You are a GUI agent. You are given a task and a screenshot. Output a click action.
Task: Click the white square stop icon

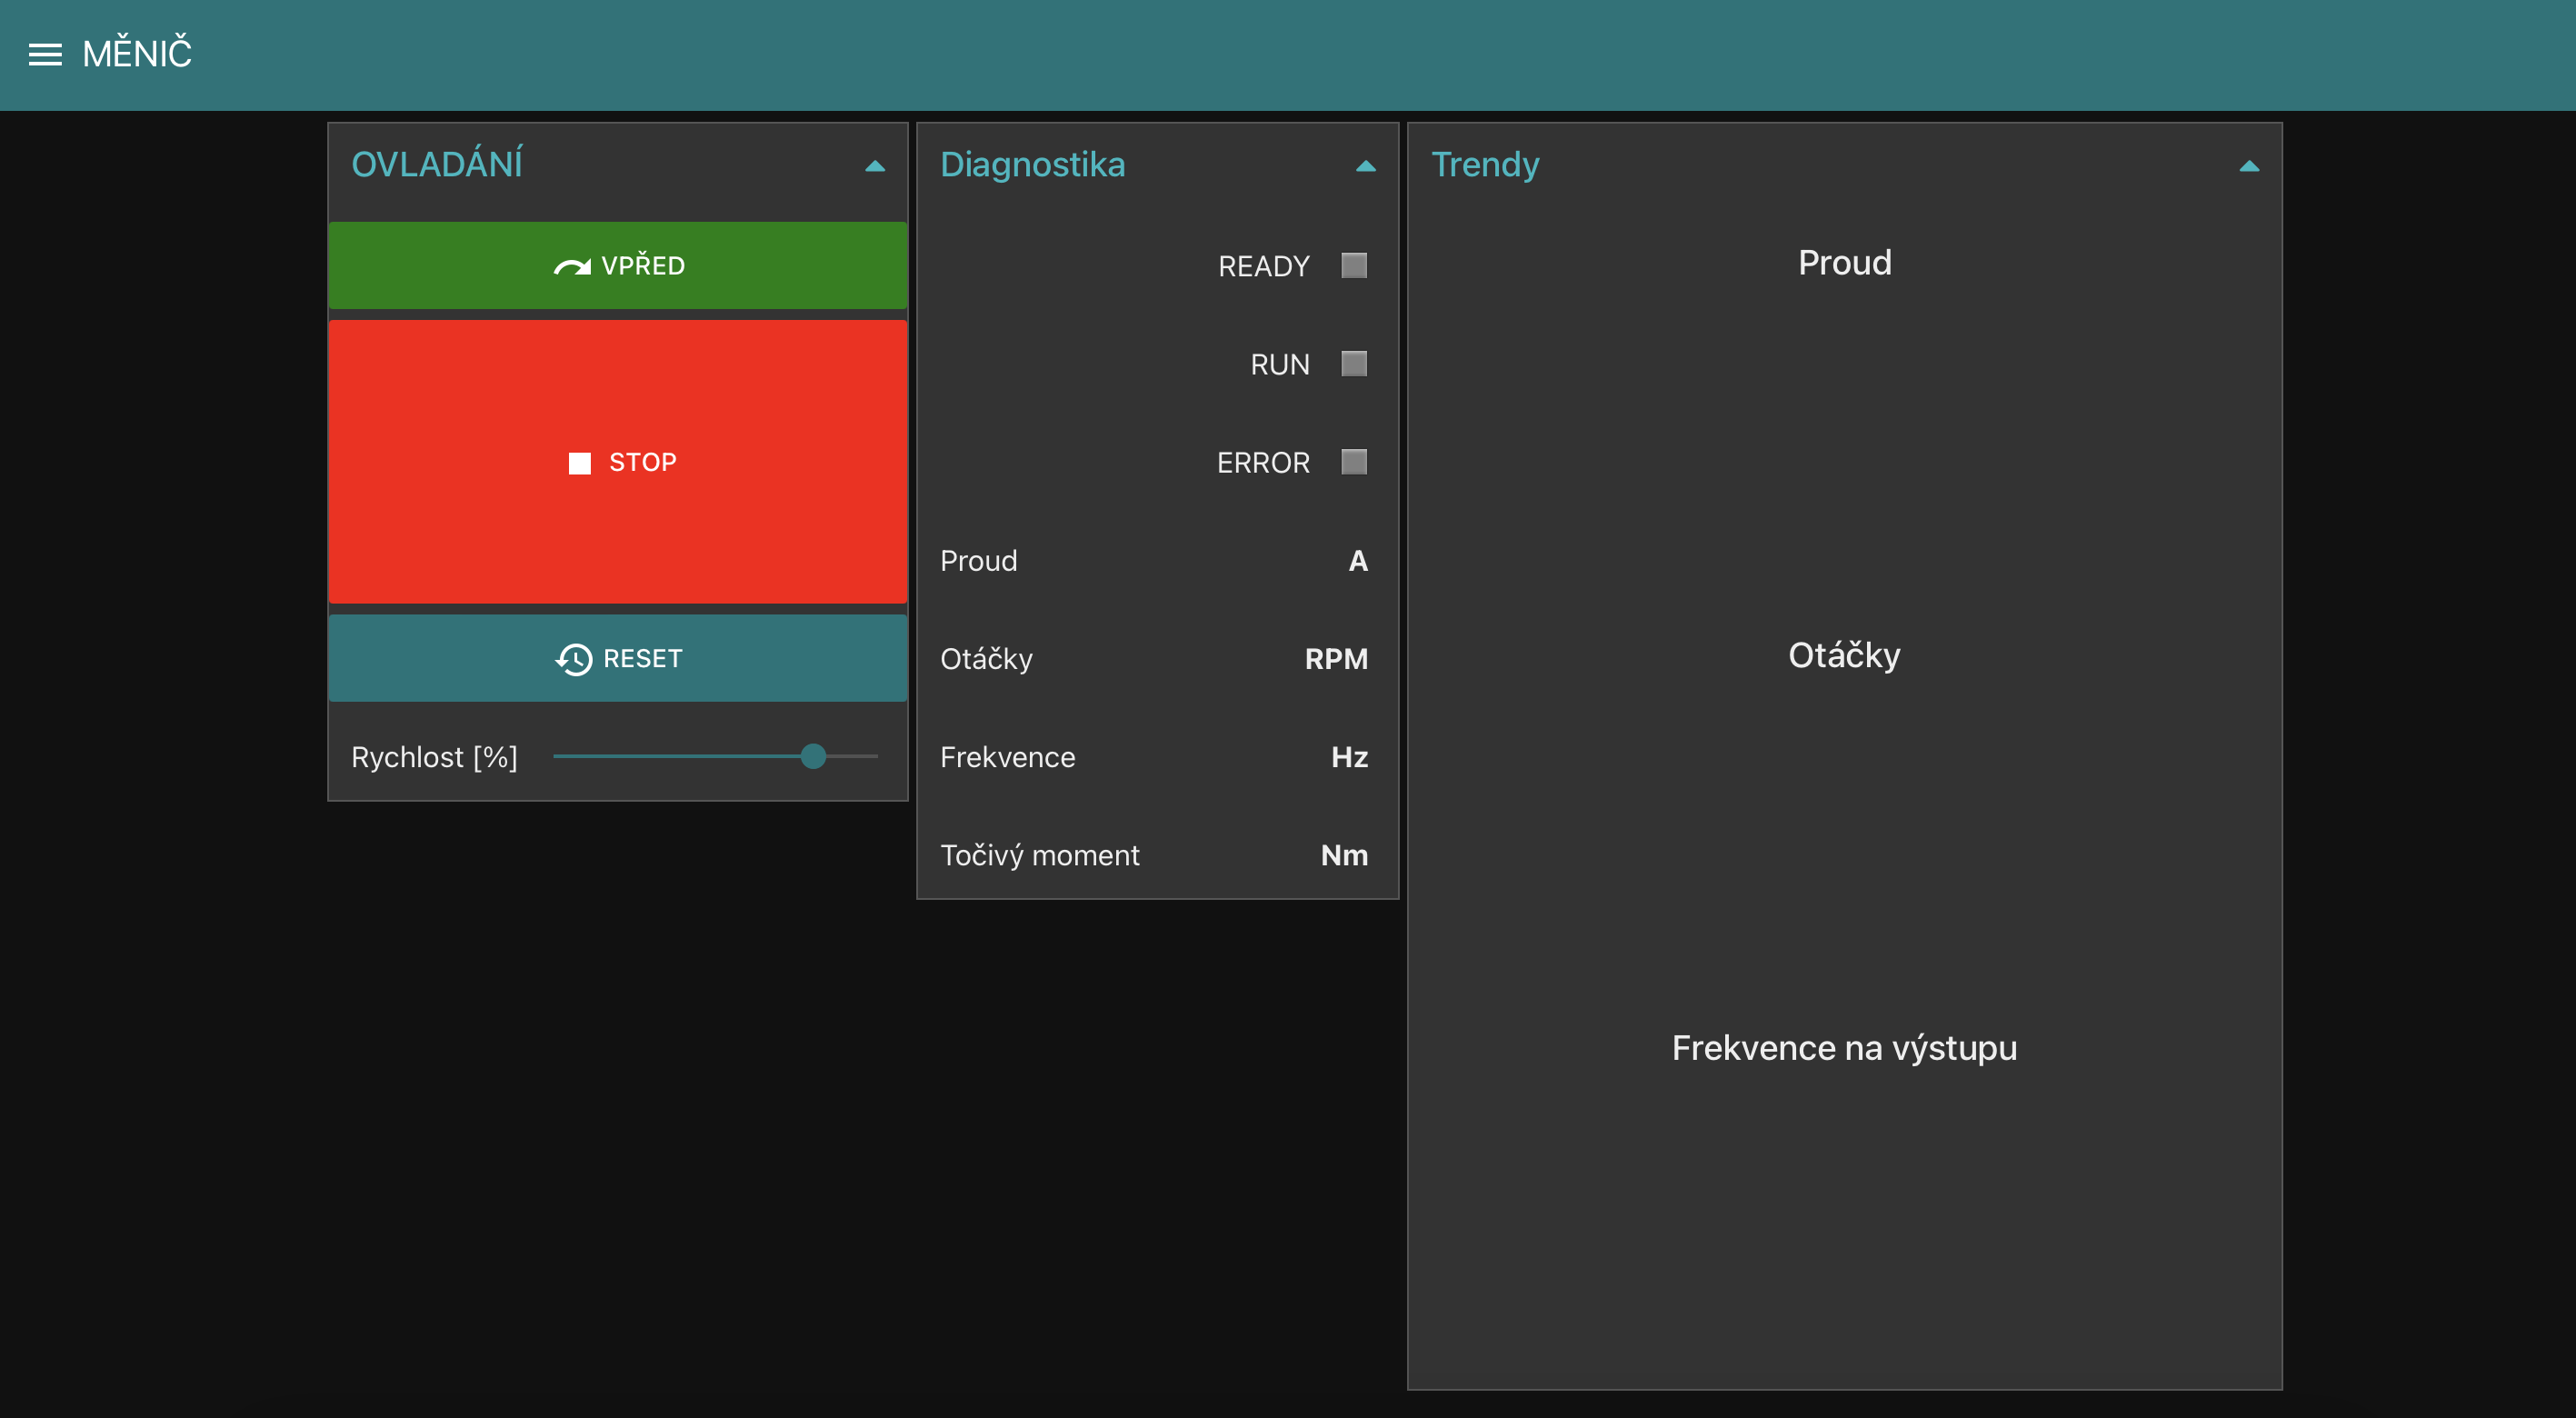tap(579, 463)
